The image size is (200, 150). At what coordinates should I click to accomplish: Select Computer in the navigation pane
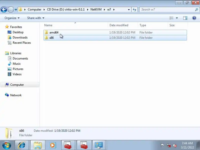click(20, 85)
